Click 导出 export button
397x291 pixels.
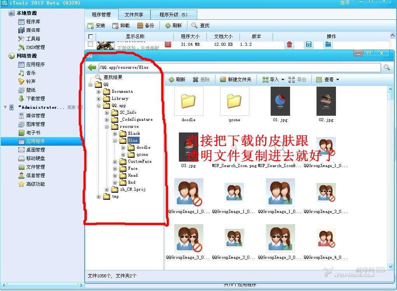(297, 80)
